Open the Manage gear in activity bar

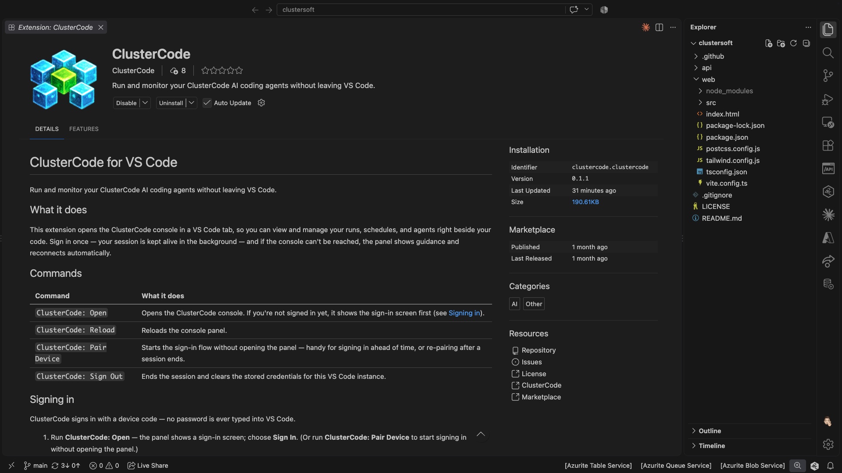tap(828, 444)
